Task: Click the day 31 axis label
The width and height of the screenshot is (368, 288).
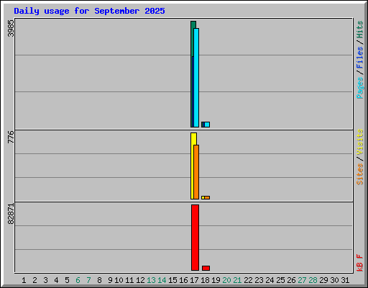Action: (345, 280)
